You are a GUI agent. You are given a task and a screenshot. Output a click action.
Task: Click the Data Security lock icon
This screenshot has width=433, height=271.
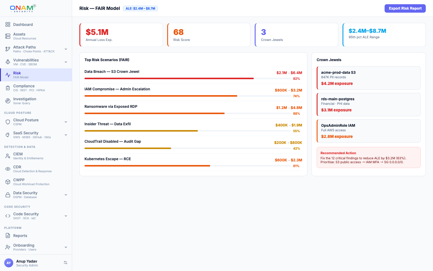click(8, 195)
